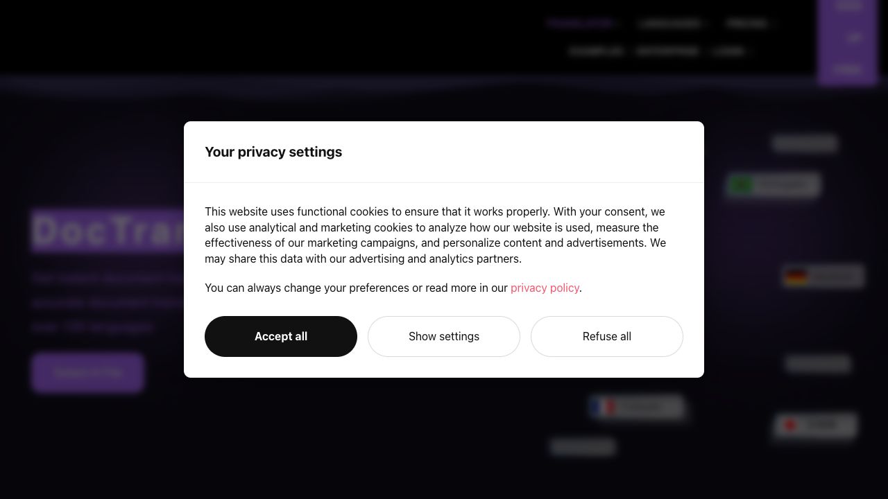This screenshot has width=888, height=499.
Task: Click the Brazilian flag language chip
Action: click(773, 186)
